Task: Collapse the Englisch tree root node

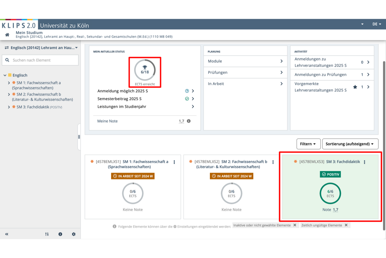Action: pyautogui.click(x=5, y=76)
